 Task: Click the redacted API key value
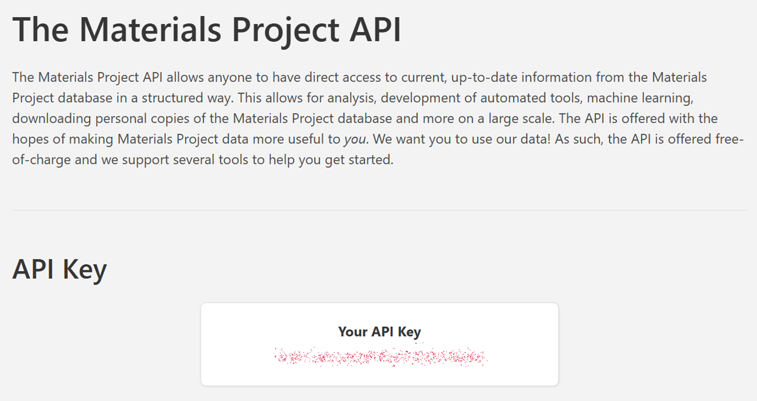[x=380, y=357]
